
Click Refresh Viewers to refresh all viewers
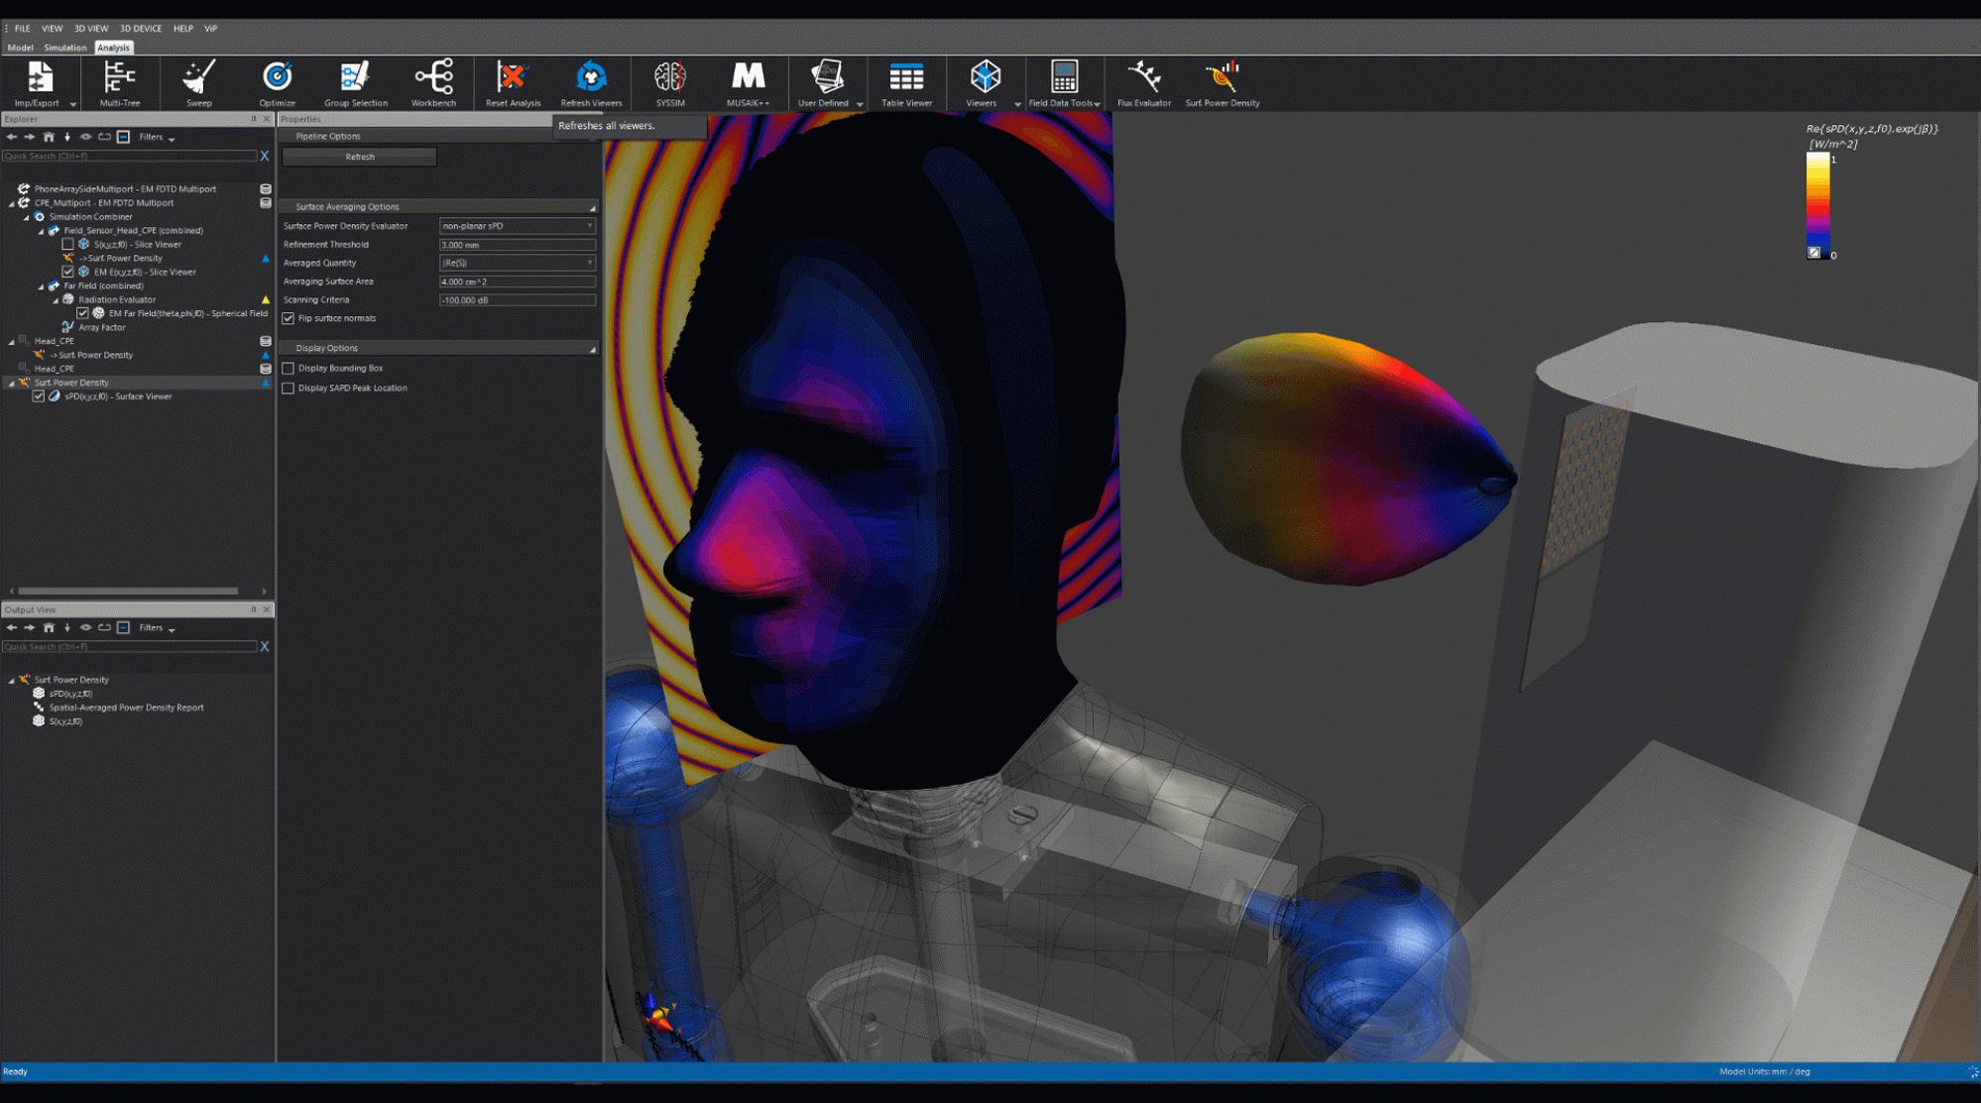tap(590, 83)
